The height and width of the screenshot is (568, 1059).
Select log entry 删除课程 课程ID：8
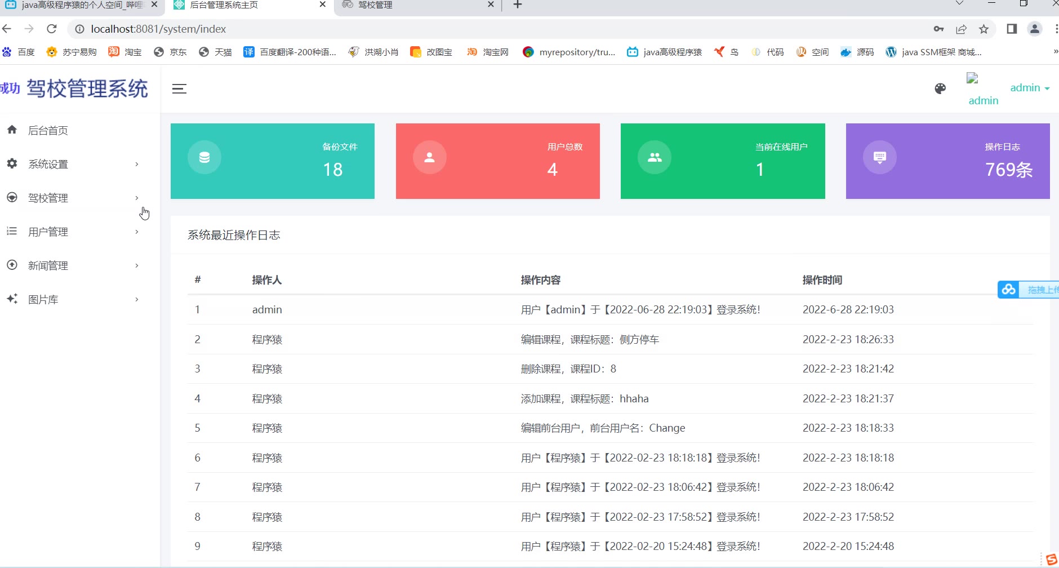coord(568,369)
